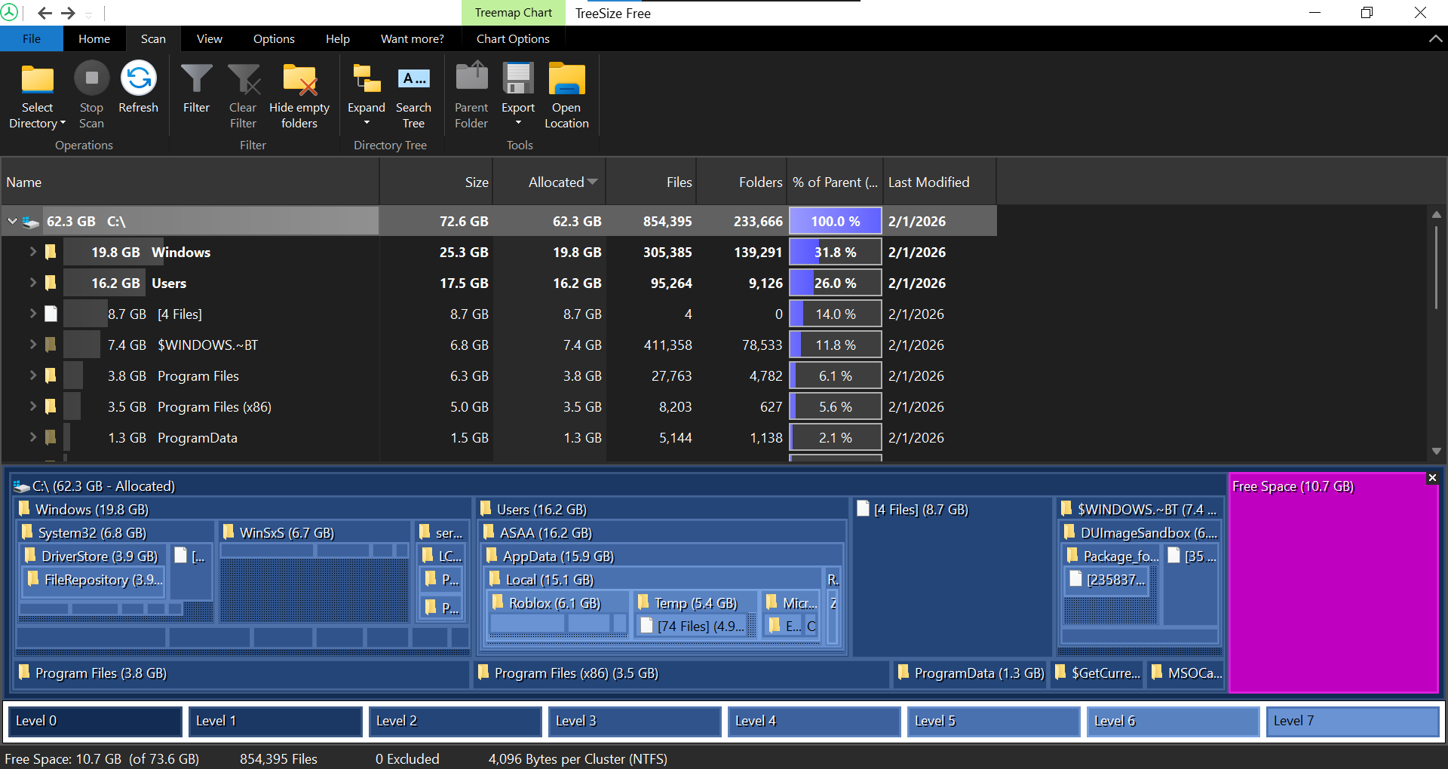This screenshot has height=769, width=1448.
Task: Click the Open Location folder icon
Action: pos(566,79)
